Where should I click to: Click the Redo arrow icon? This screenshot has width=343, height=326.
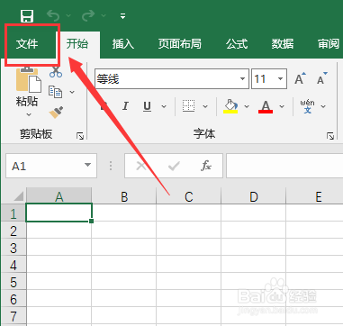tap(88, 15)
